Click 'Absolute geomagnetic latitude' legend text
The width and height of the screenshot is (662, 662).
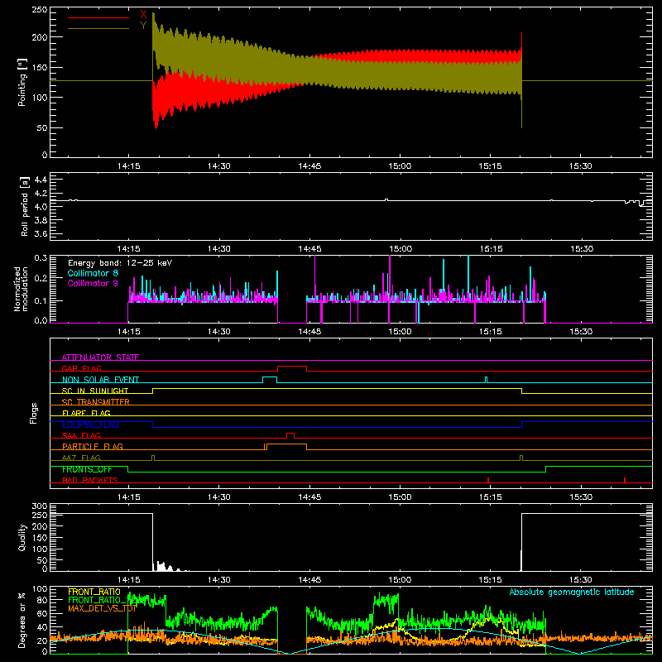[572, 592]
